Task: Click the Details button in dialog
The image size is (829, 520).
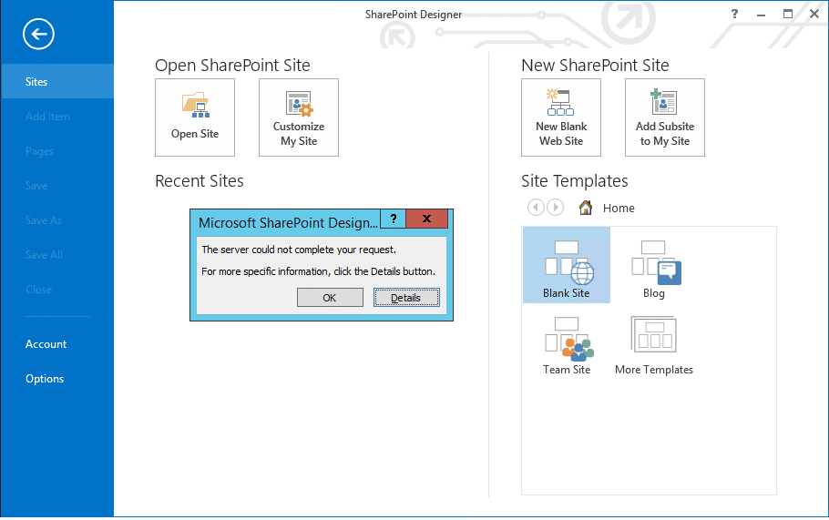Action: tap(406, 298)
